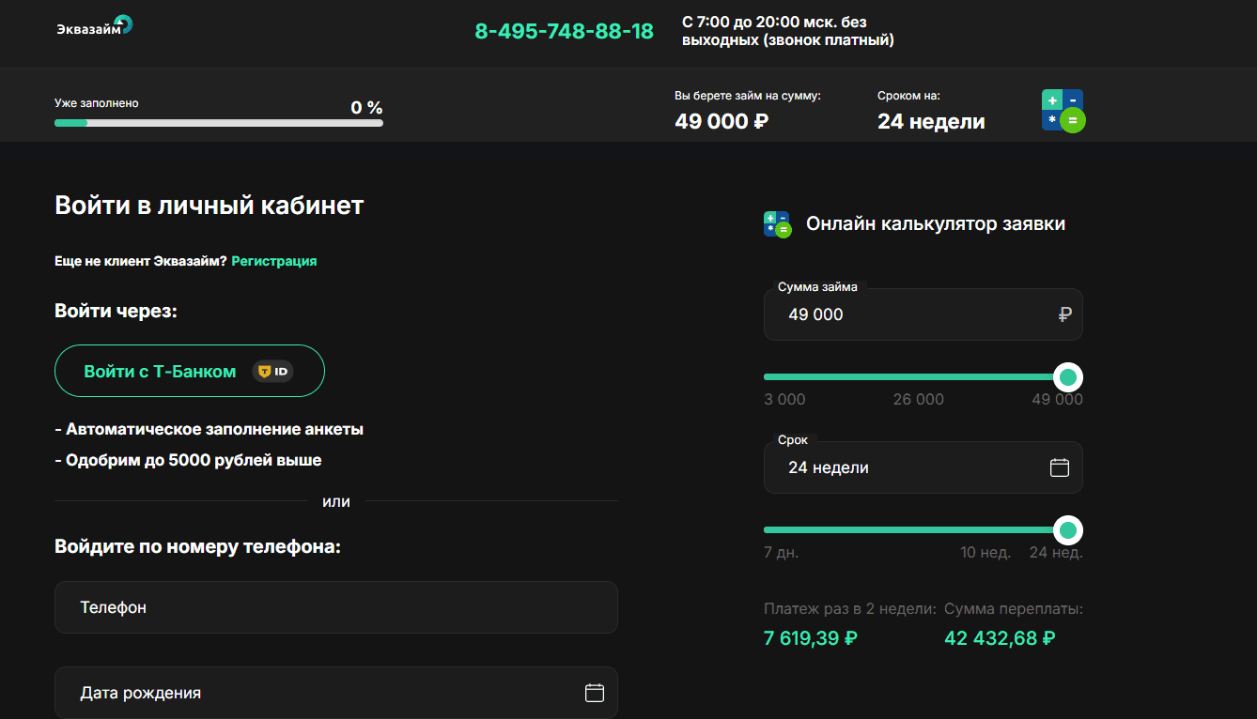Click the 0 % progress value

(366, 107)
